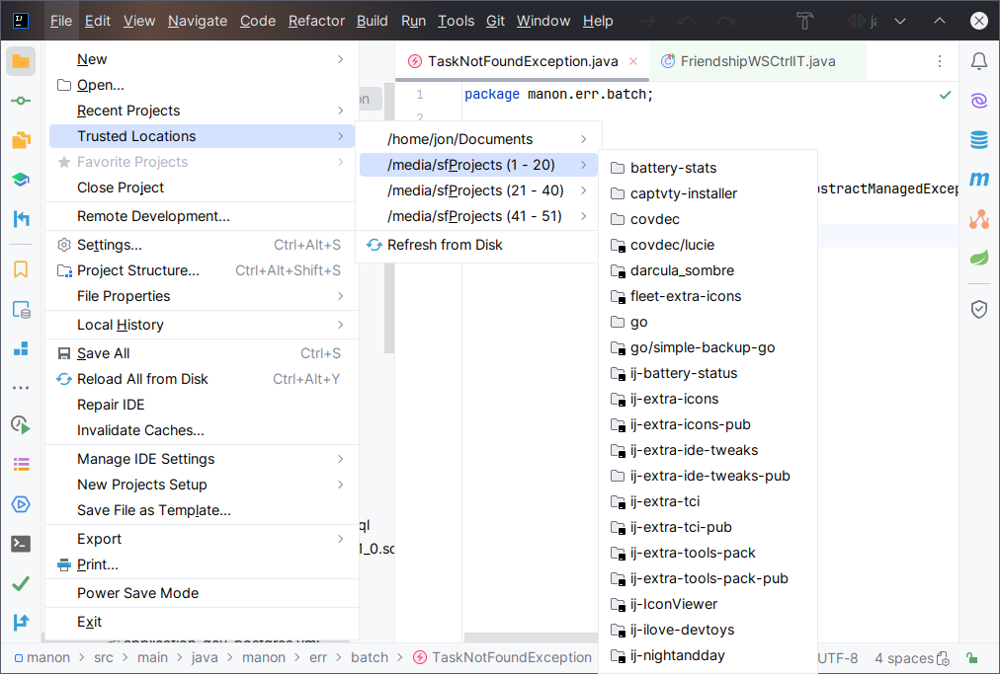Click the Build hammer icon in title bar
Viewport: 1000px width, 674px height.
(x=805, y=21)
